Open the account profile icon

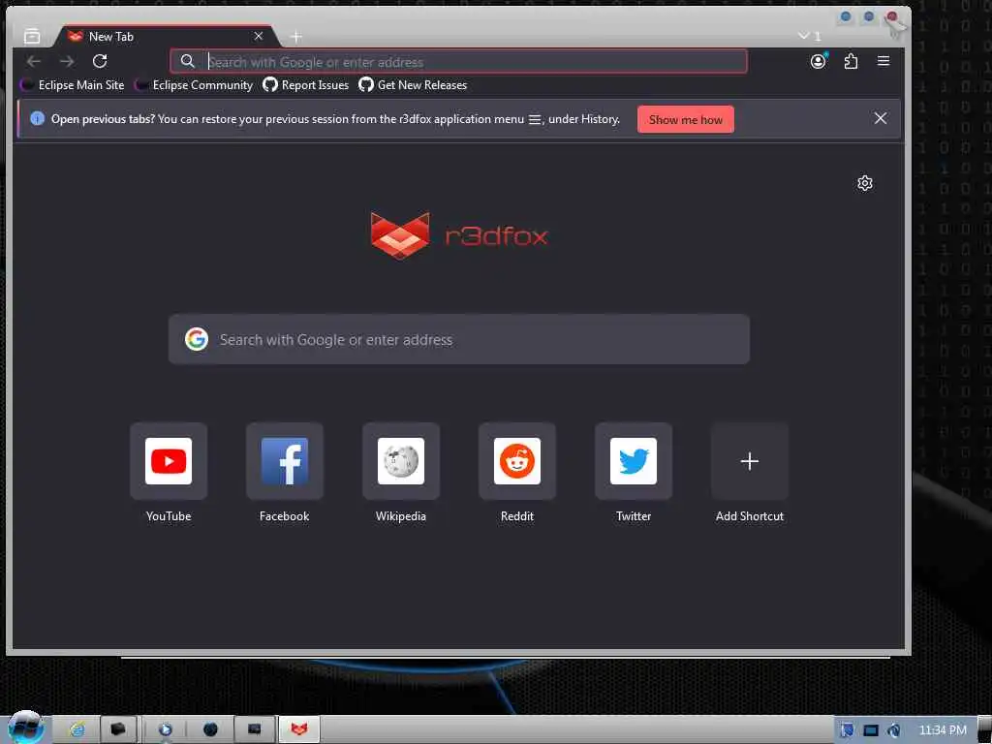click(818, 61)
